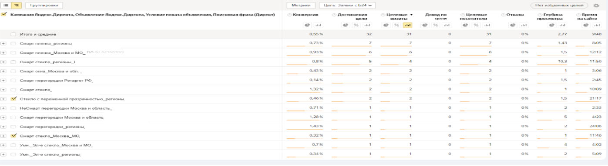Show bar chart for Доход по цели column
This screenshot has height=166, width=608.
coord(447,25)
